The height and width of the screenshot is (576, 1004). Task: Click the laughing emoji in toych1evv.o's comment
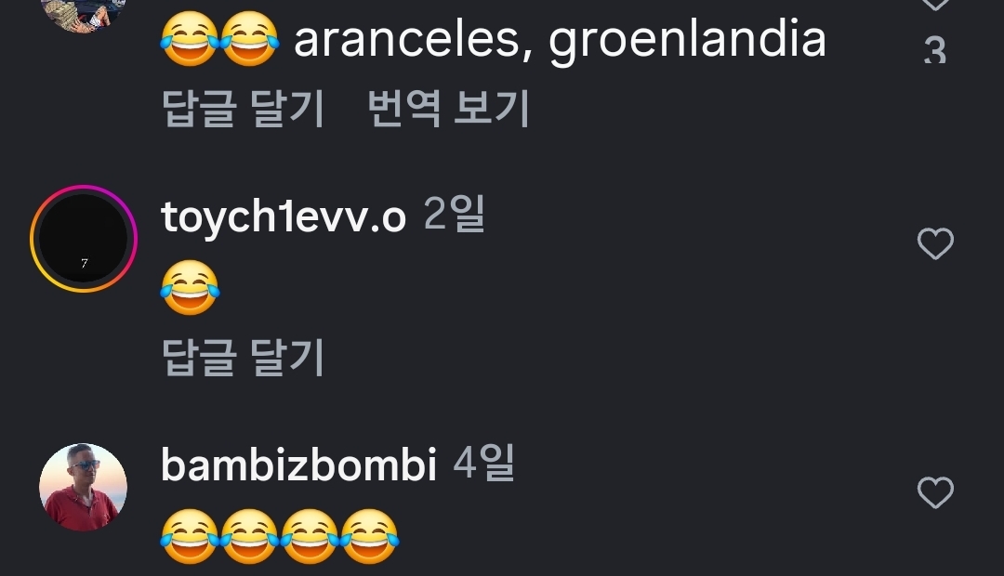point(190,287)
